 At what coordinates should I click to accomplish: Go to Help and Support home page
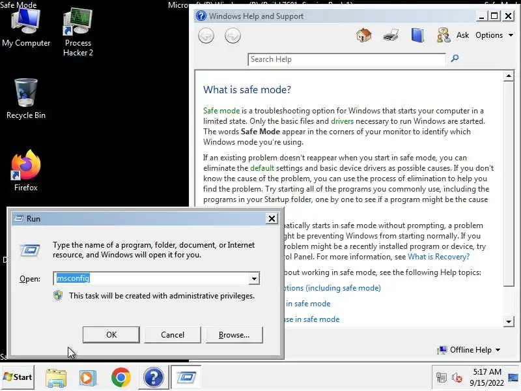coord(364,35)
